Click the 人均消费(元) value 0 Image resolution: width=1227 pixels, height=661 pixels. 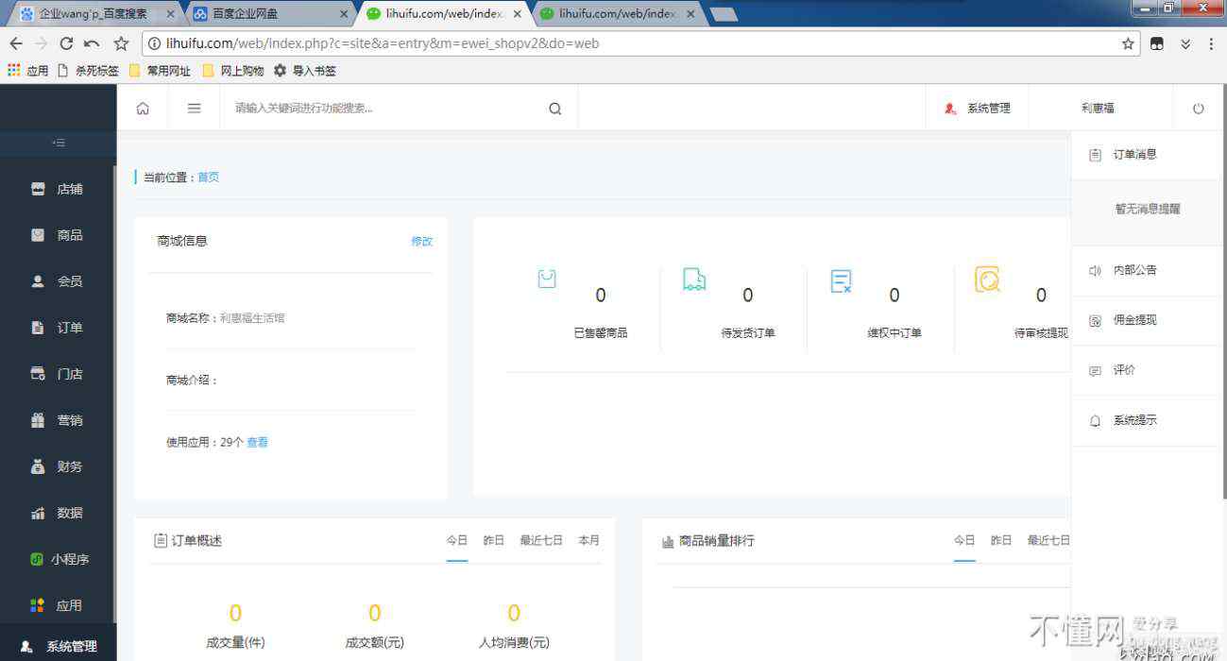coord(514,614)
